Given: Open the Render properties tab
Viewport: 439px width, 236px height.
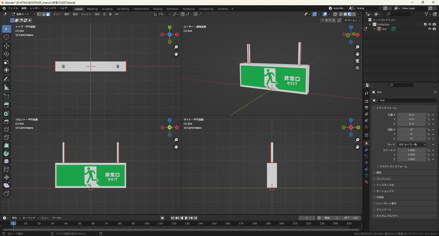Looking at the screenshot, I should pos(367,101).
